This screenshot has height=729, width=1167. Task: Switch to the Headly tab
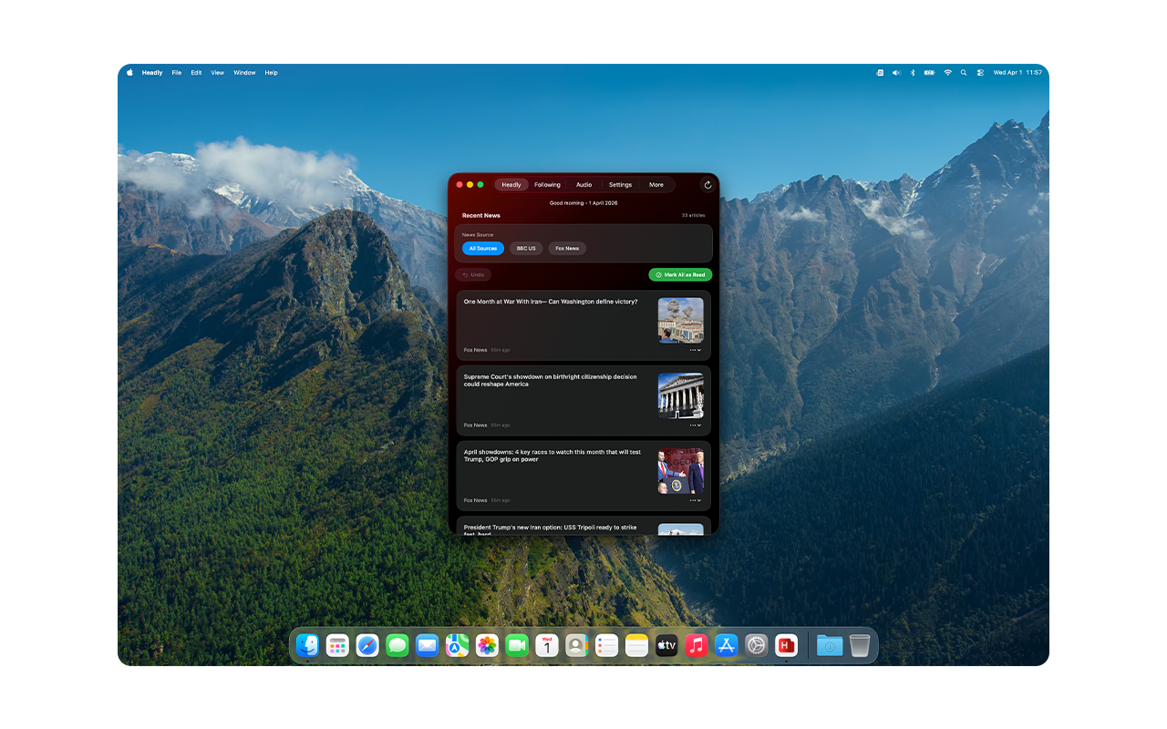pos(511,185)
